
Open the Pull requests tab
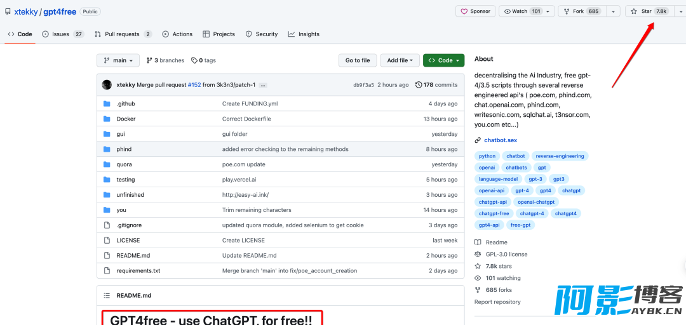[x=123, y=34]
